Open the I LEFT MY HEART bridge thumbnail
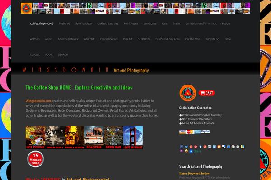The width and height of the screenshot is (271, 180). [133, 137]
